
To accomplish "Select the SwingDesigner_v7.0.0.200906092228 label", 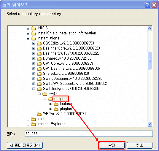I will pyautogui.click(x=73, y=79).
